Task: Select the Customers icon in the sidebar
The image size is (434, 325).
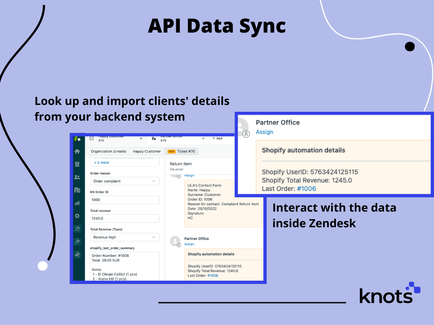Action: point(78,177)
